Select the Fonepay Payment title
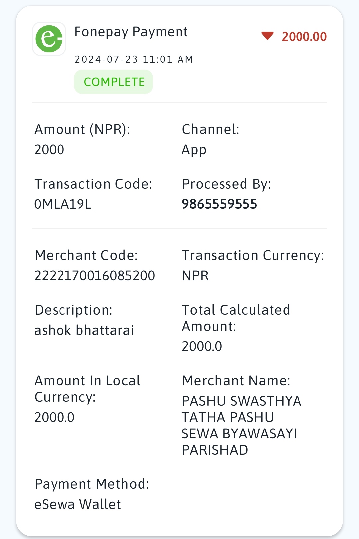Viewport: 359px width, 539px height. (131, 32)
